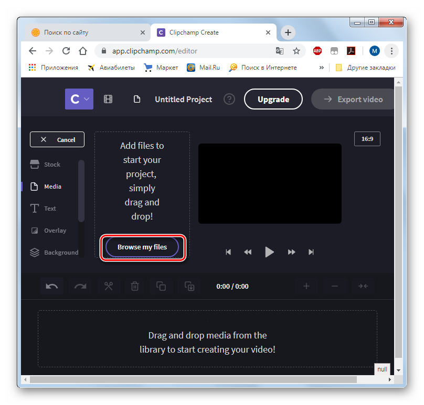This screenshot has width=424, height=405.
Task: Click the Upgrade button
Action: coord(273,99)
